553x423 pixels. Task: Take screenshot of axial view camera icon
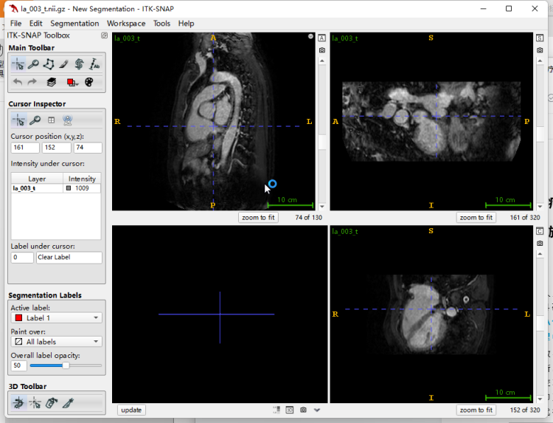pos(321,50)
